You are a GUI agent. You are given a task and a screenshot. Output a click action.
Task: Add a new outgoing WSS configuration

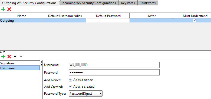3,9
